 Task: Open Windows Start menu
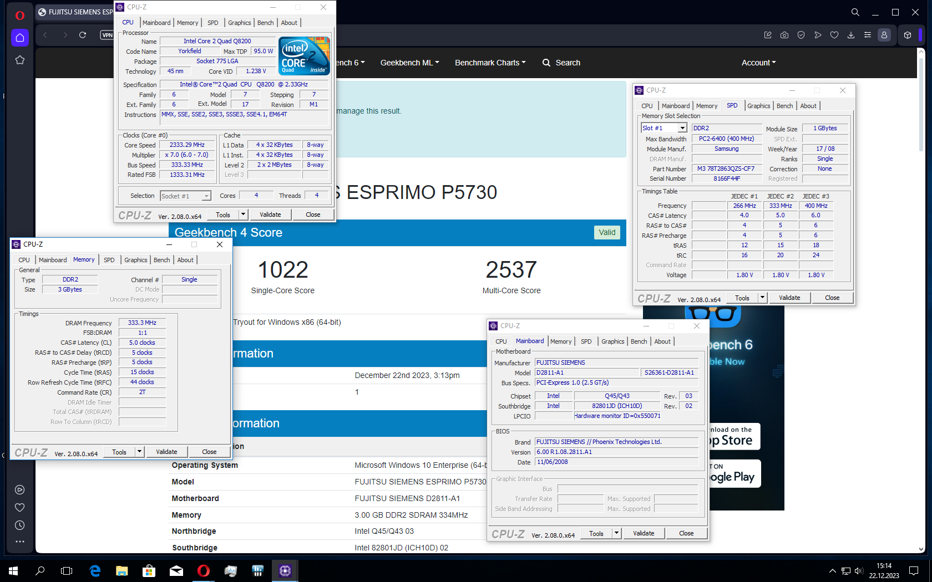click(x=13, y=570)
